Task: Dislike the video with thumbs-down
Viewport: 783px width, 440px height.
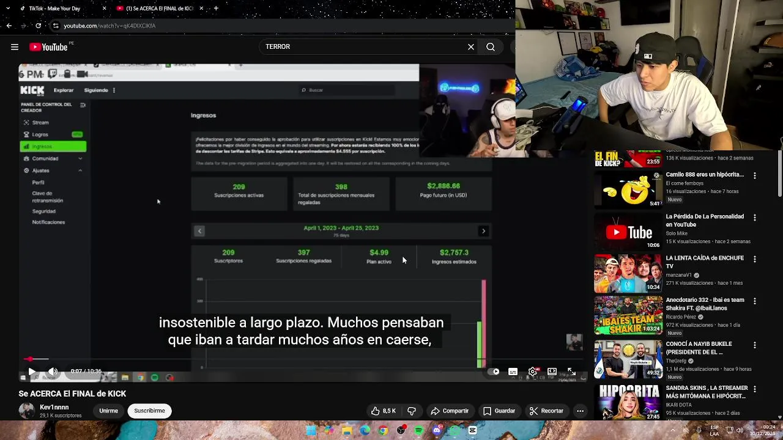Action: [412, 411]
